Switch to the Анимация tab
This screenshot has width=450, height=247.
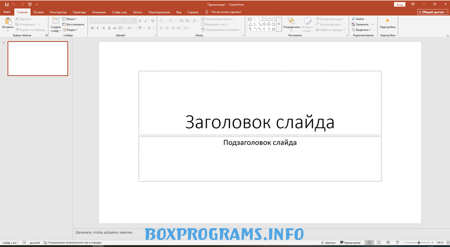click(x=99, y=12)
